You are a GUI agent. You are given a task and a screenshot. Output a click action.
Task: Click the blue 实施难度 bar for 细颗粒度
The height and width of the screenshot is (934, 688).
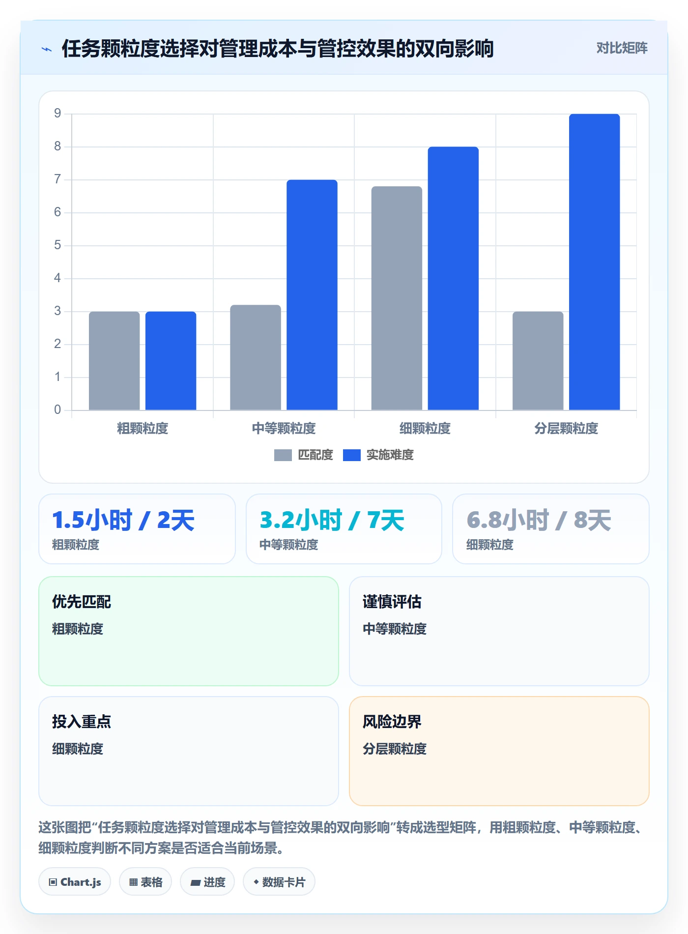pos(453,278)
